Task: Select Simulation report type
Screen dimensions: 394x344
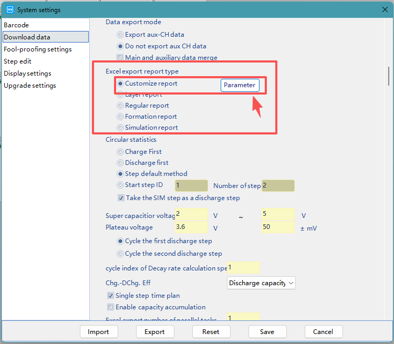Action: (x=120, y=128)
